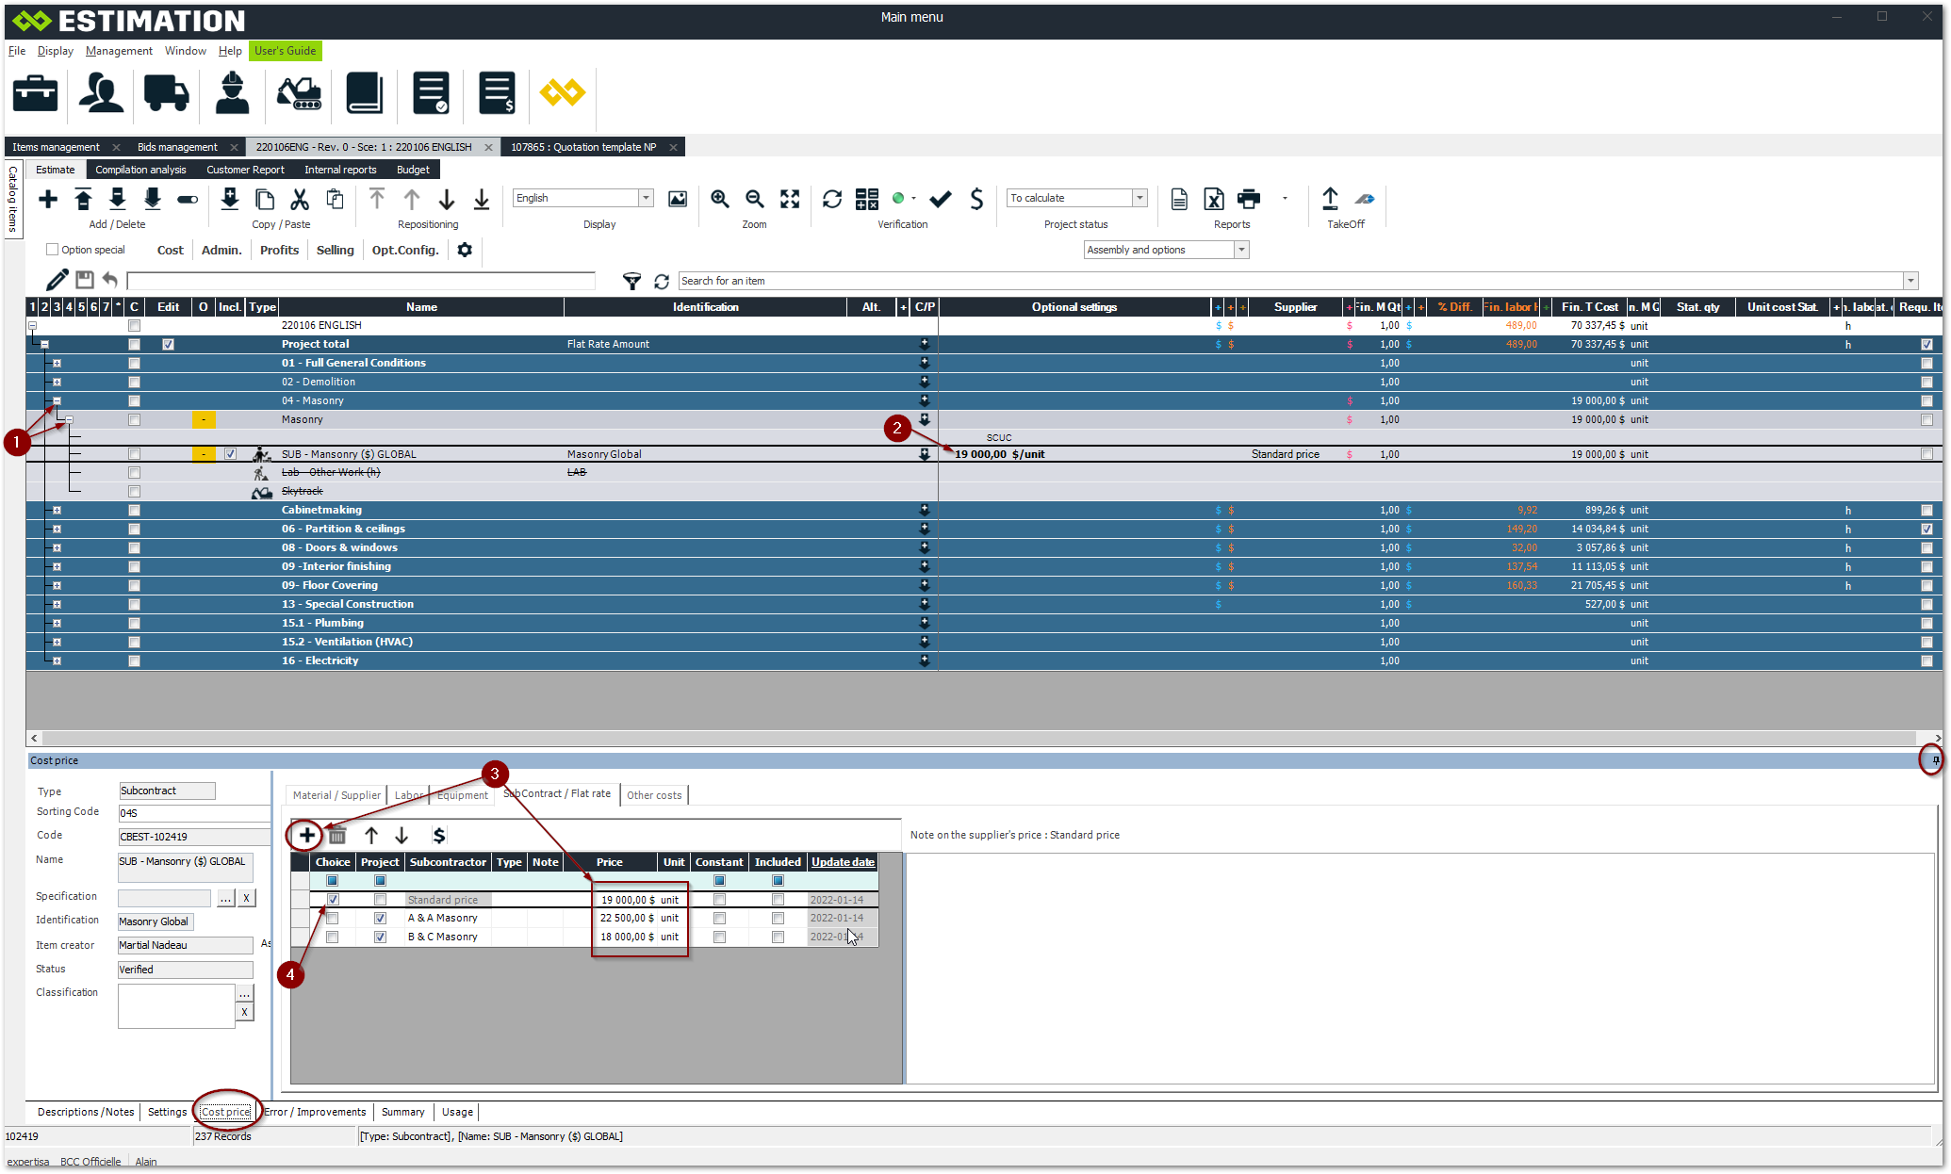Click the Profits button
Screen dimensions: 1951x1174
[279, 250]
